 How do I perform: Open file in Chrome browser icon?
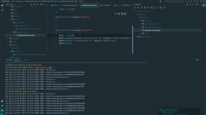tap(119, 14)
